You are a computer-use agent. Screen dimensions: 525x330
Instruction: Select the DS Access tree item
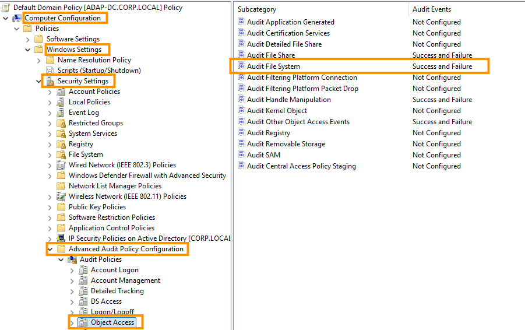click(106, 301)
